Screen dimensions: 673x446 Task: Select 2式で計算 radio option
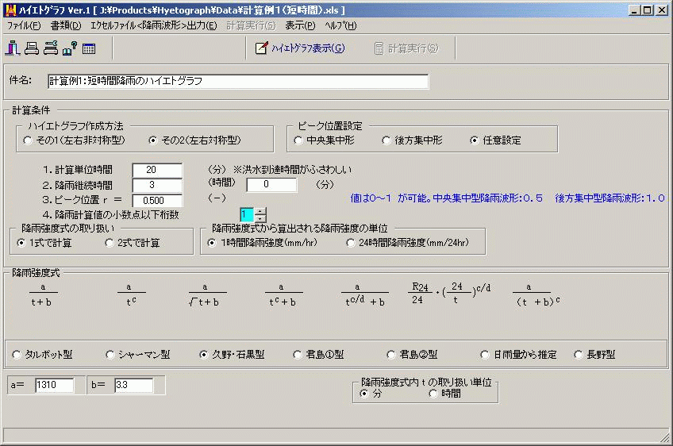(133, 243)
